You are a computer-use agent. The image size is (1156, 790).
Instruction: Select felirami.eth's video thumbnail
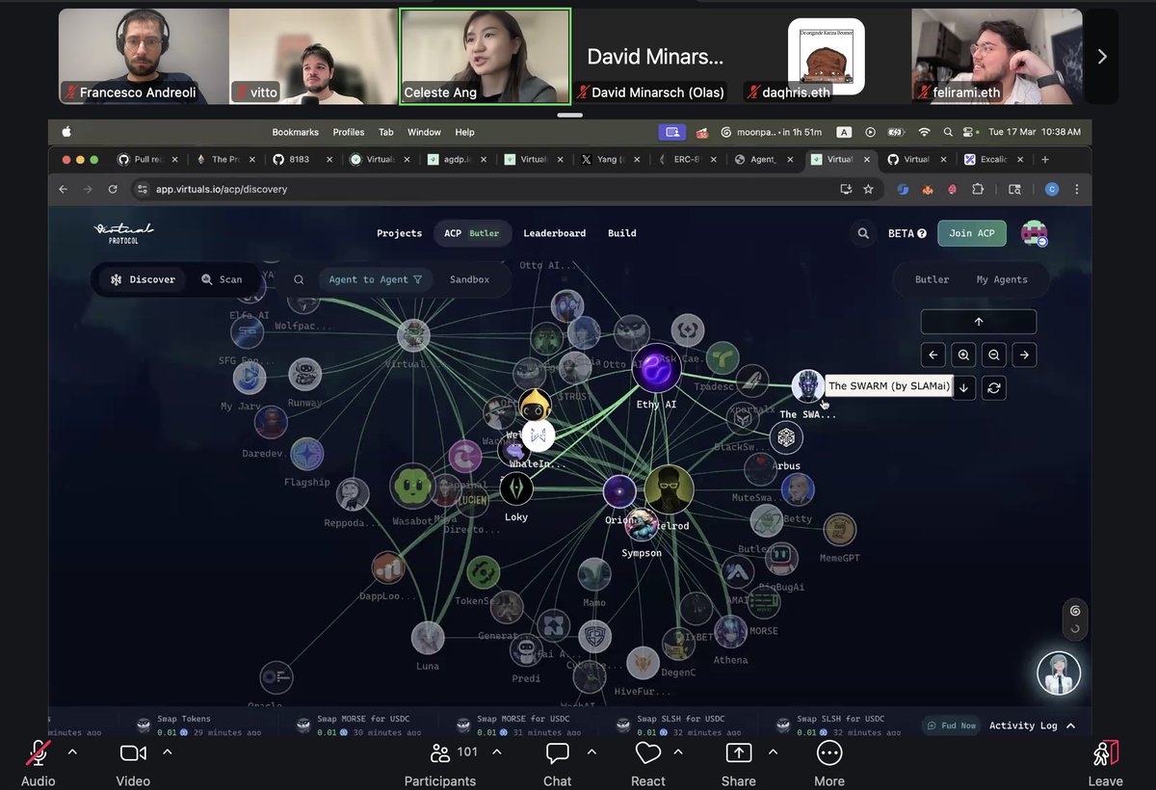pos(997,56)
